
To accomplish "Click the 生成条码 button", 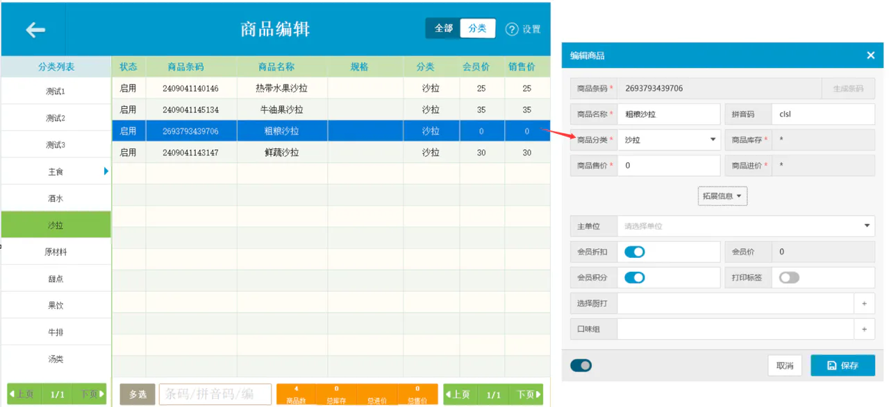I will click(x=847, y=89).
